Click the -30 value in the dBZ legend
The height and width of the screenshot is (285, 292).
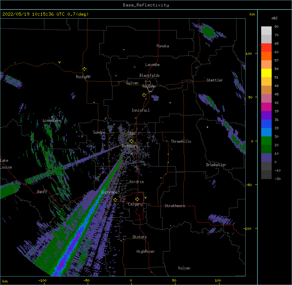click(277, 179)
